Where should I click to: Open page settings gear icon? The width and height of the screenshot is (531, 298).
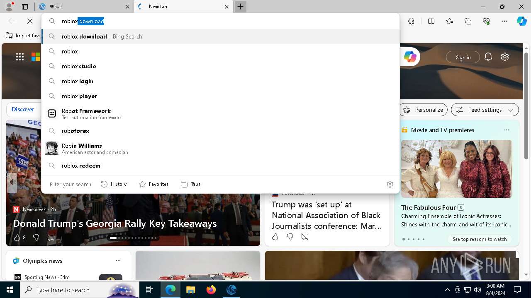[x=505, y=57]
